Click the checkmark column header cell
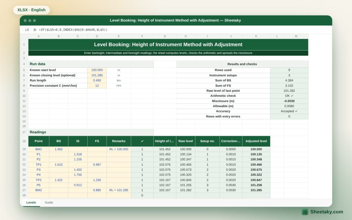 click(142, 141)
